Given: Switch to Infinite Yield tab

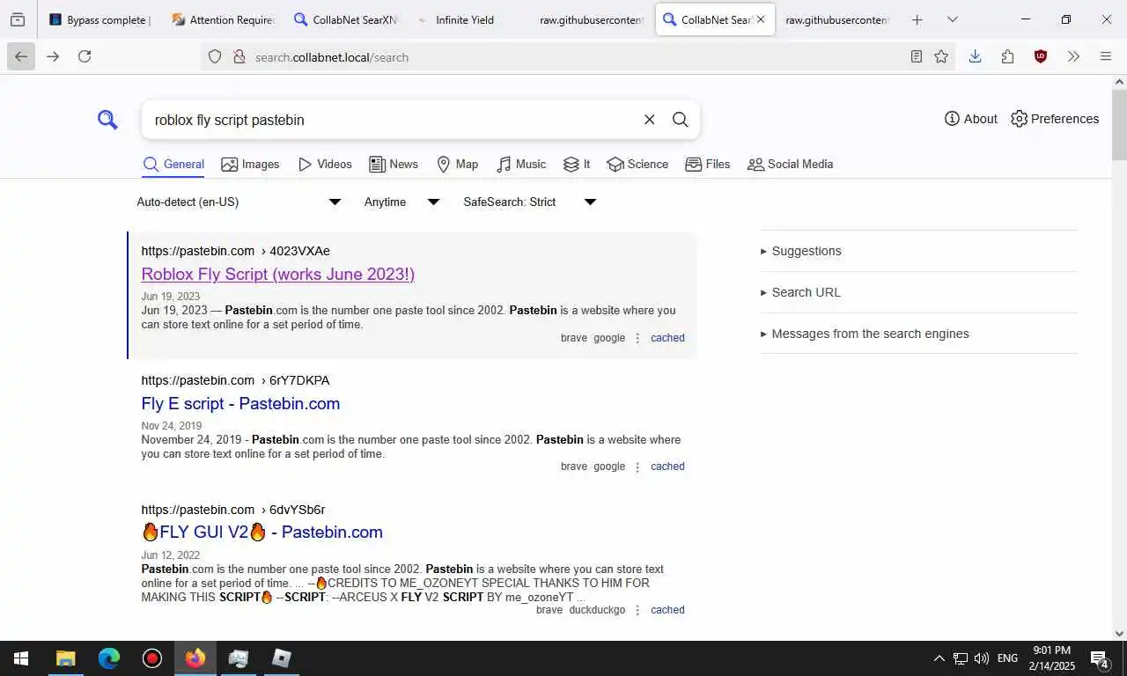Looking at the screenshot, I should (465, 19).
